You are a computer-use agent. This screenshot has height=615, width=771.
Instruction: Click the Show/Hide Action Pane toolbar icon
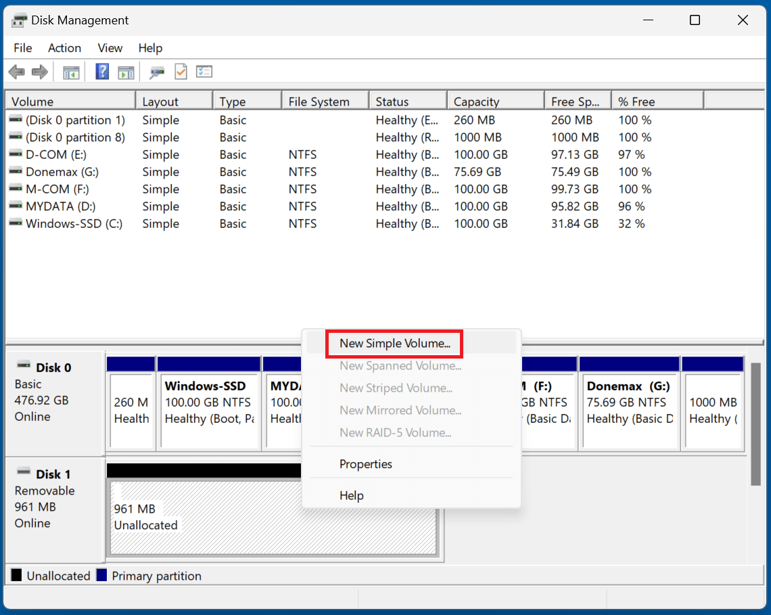(x=126, y=71)
